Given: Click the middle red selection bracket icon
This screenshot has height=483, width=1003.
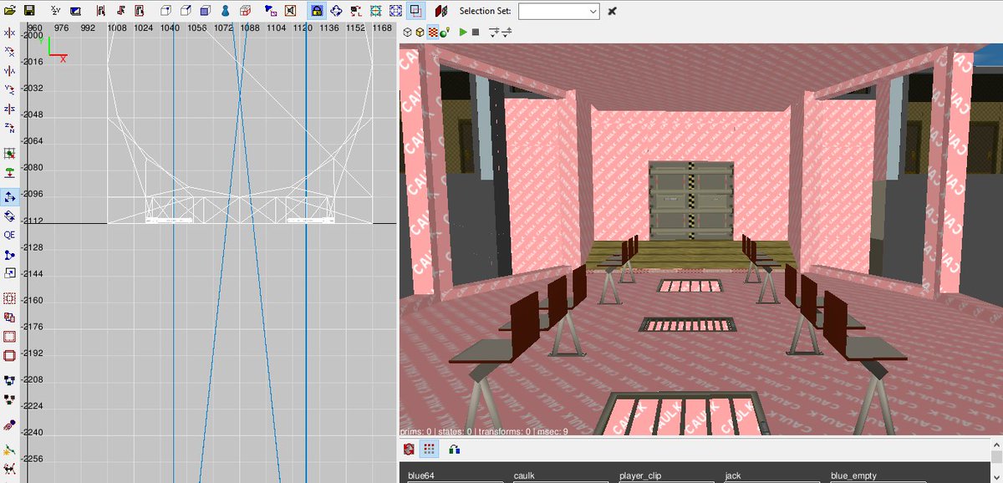Looking at the screenshot, I should (x=122, y=11).
